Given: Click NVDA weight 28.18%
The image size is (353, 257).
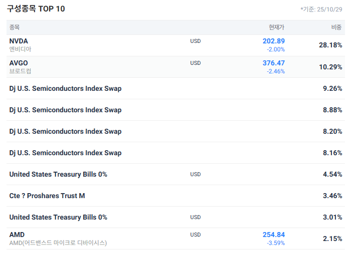Looking at the screenshot, I should (x=330, y=45).
